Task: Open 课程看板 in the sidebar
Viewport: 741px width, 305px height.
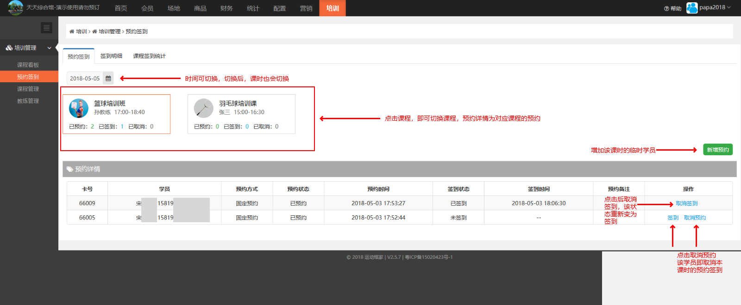Action: coord(28,65)
